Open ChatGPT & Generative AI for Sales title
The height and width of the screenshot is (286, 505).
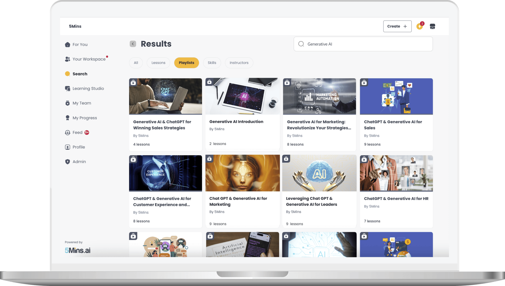(x=393, y=125)
